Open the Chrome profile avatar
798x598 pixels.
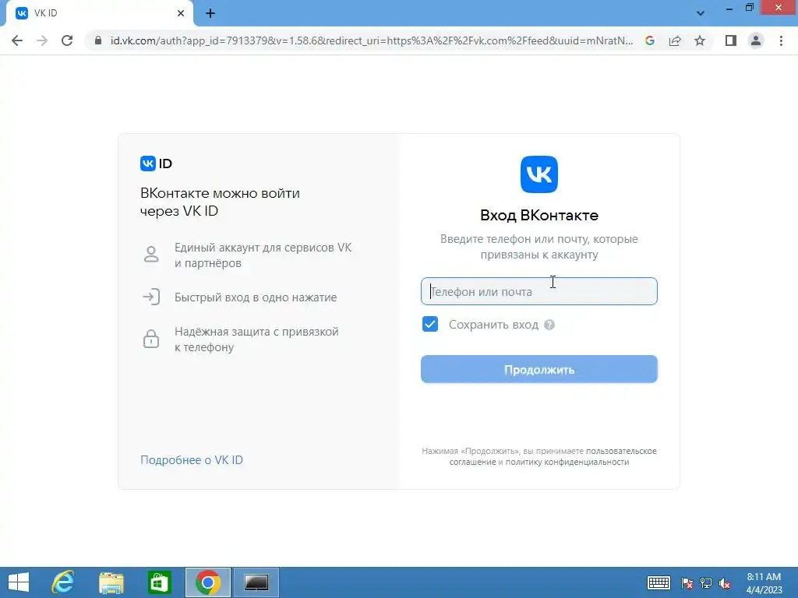[x=756, y=40]
